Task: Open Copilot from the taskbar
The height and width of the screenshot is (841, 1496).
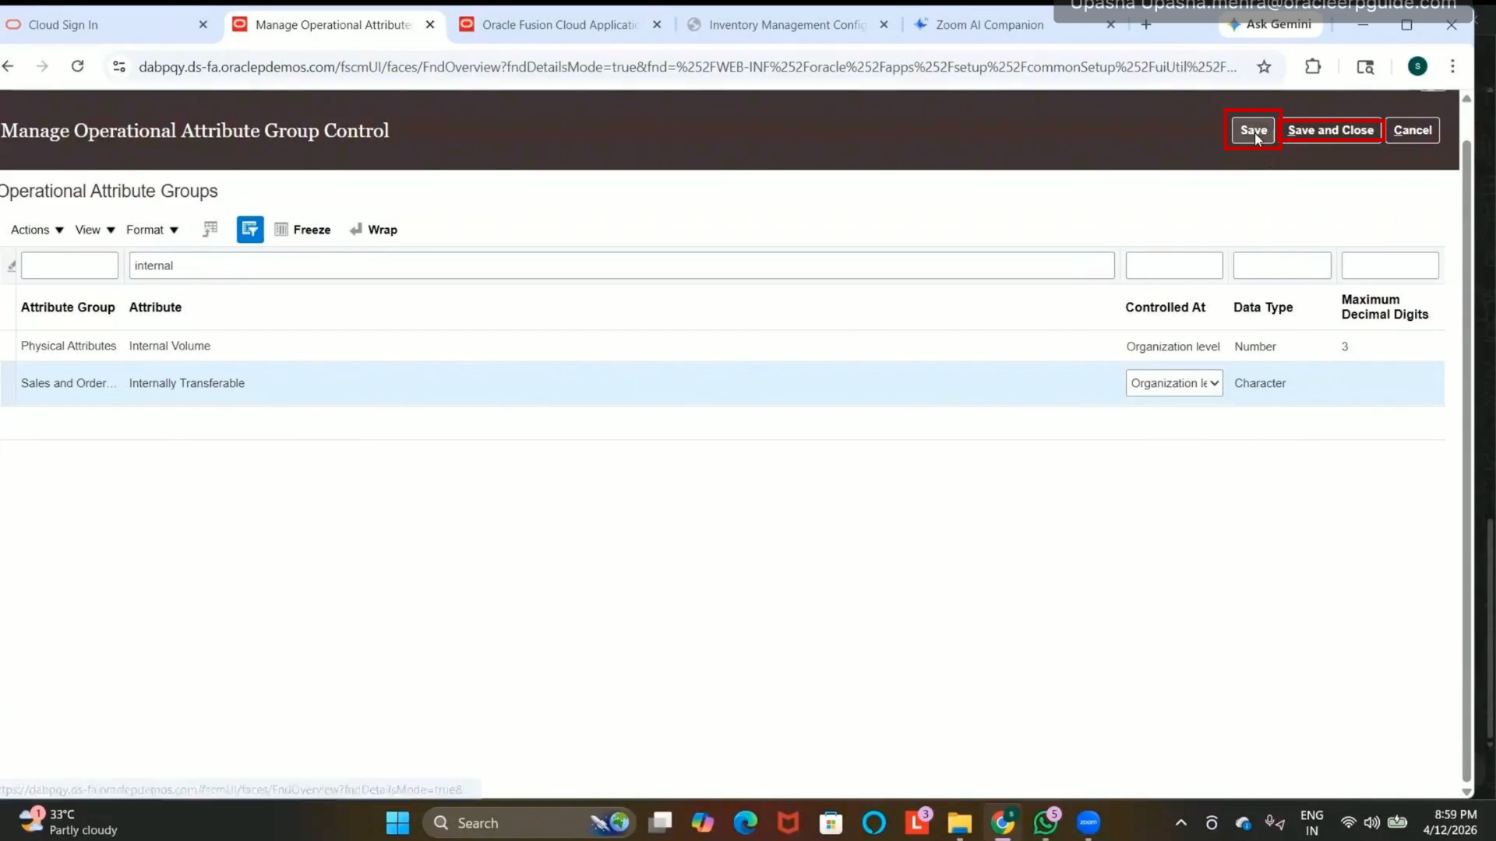Action: pos(703,823)
